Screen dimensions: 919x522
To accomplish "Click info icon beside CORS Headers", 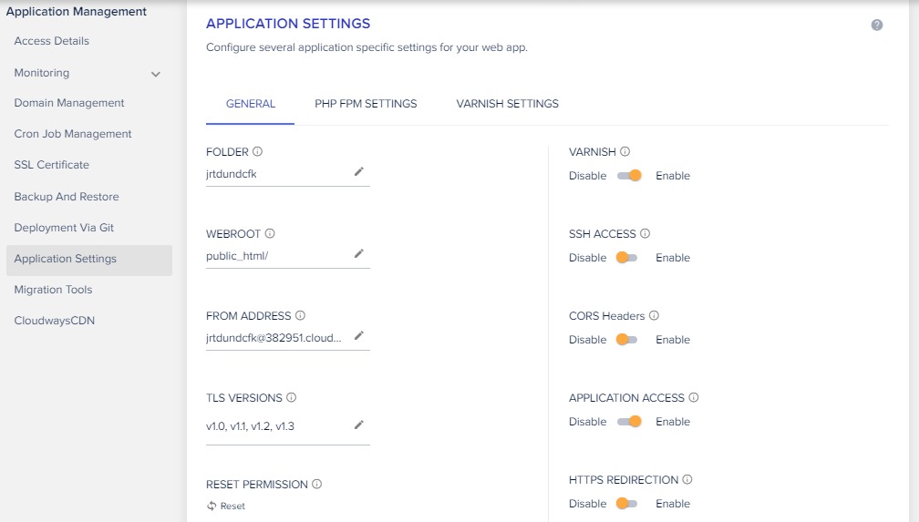I will (654, 316).
